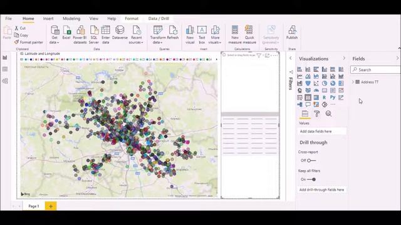Open the Help ribbon tab

(112, 18)
